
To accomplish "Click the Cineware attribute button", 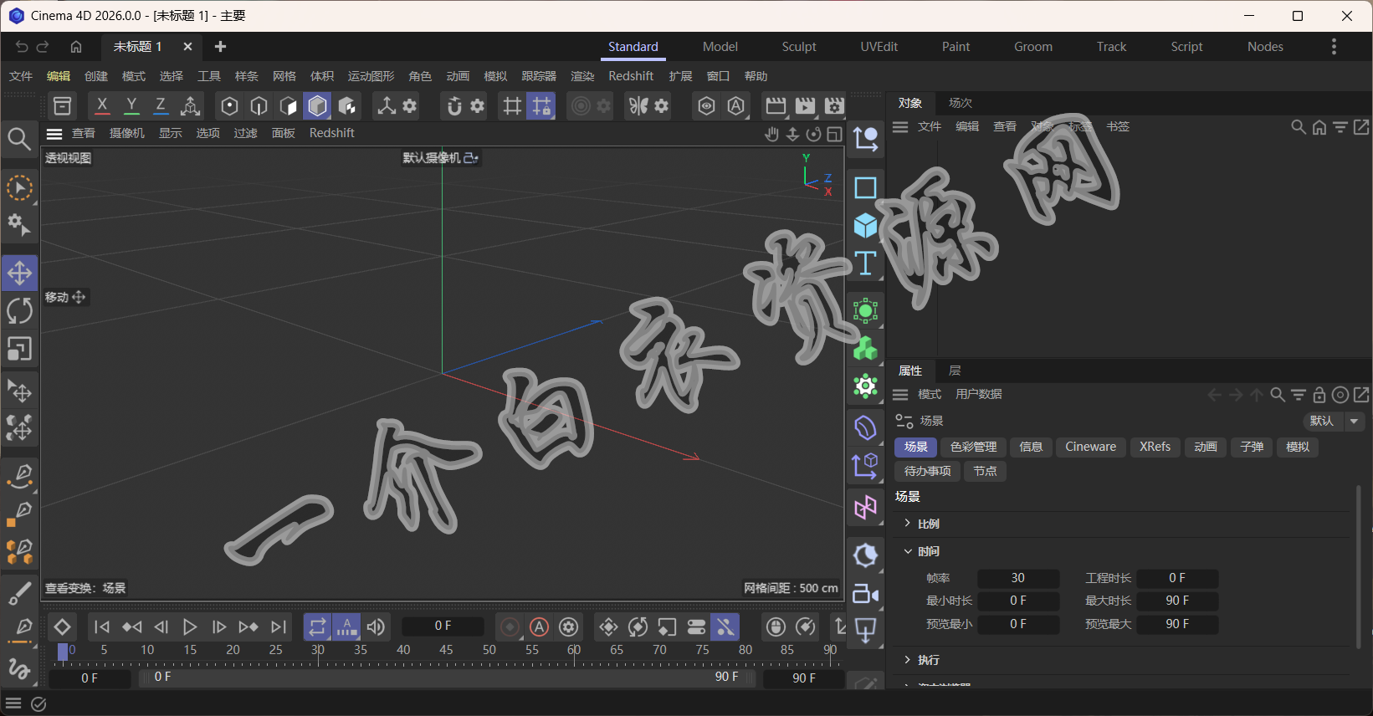I will point(1090,447).
